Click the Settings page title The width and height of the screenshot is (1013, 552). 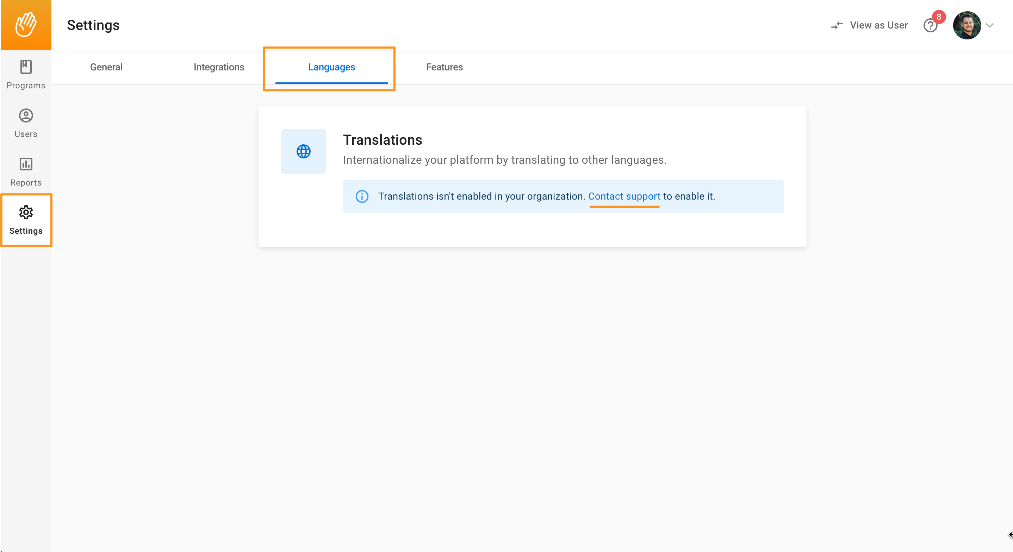[x=93, y=25]
